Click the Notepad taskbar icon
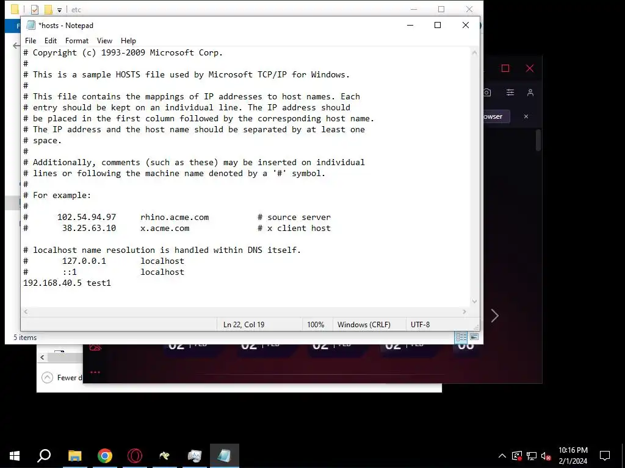 coord(225,456)
